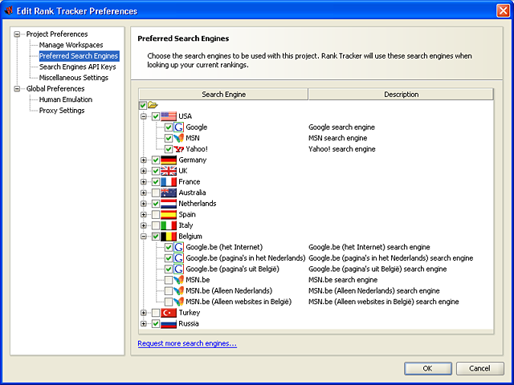The image size is (514, 385).
Task: Uncheck the Google checkbox under USA
Action: point(169,128)
